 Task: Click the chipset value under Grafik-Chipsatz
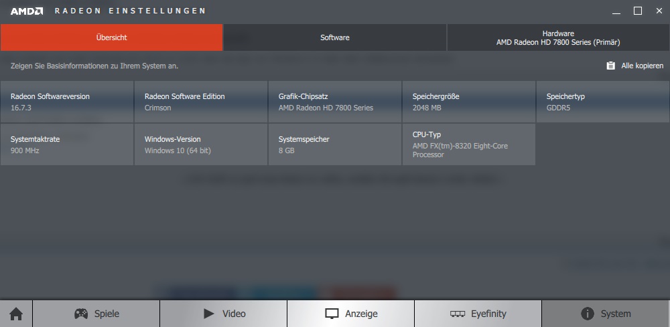click(326, 108)
